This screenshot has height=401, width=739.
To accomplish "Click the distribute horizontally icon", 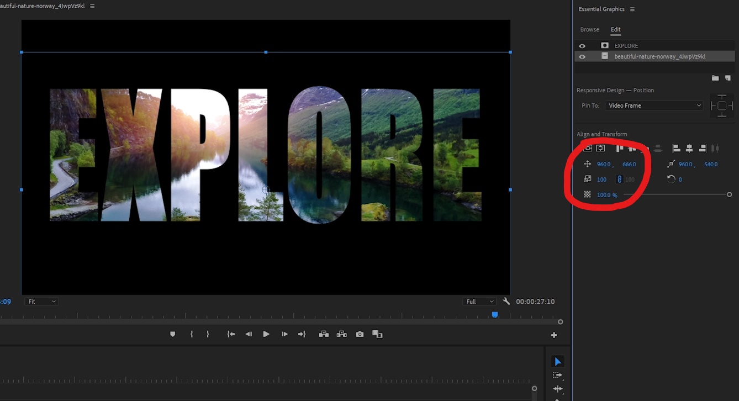I will (x=715, y=148).
